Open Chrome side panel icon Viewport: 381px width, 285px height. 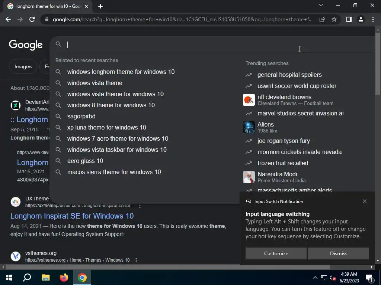click(349, 19)
